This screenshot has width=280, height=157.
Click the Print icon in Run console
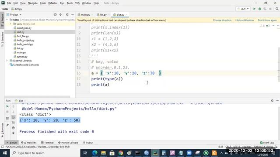point(13,128)
